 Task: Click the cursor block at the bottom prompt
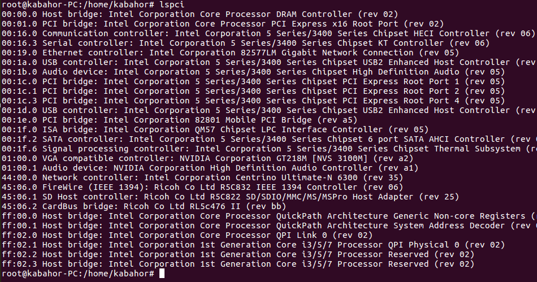[162, 274]
